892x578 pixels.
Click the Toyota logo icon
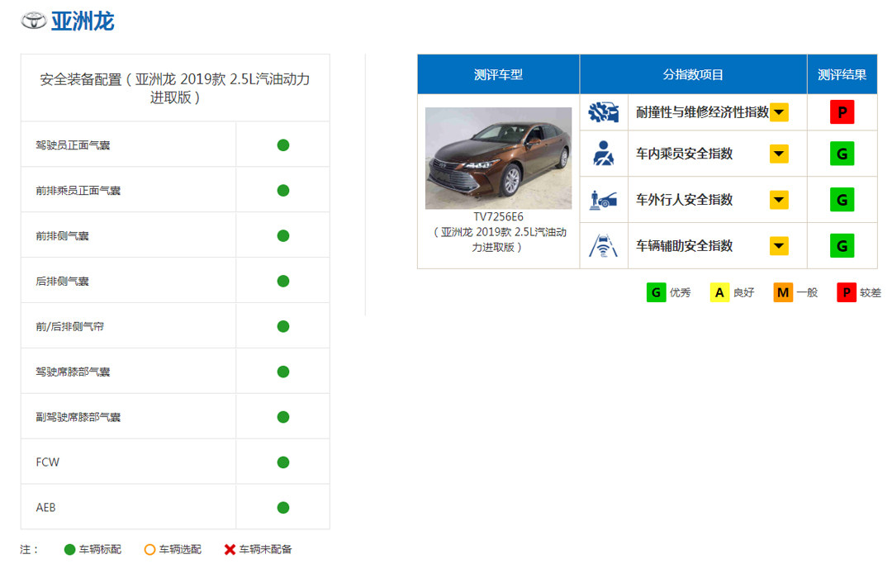coord(34,21)
